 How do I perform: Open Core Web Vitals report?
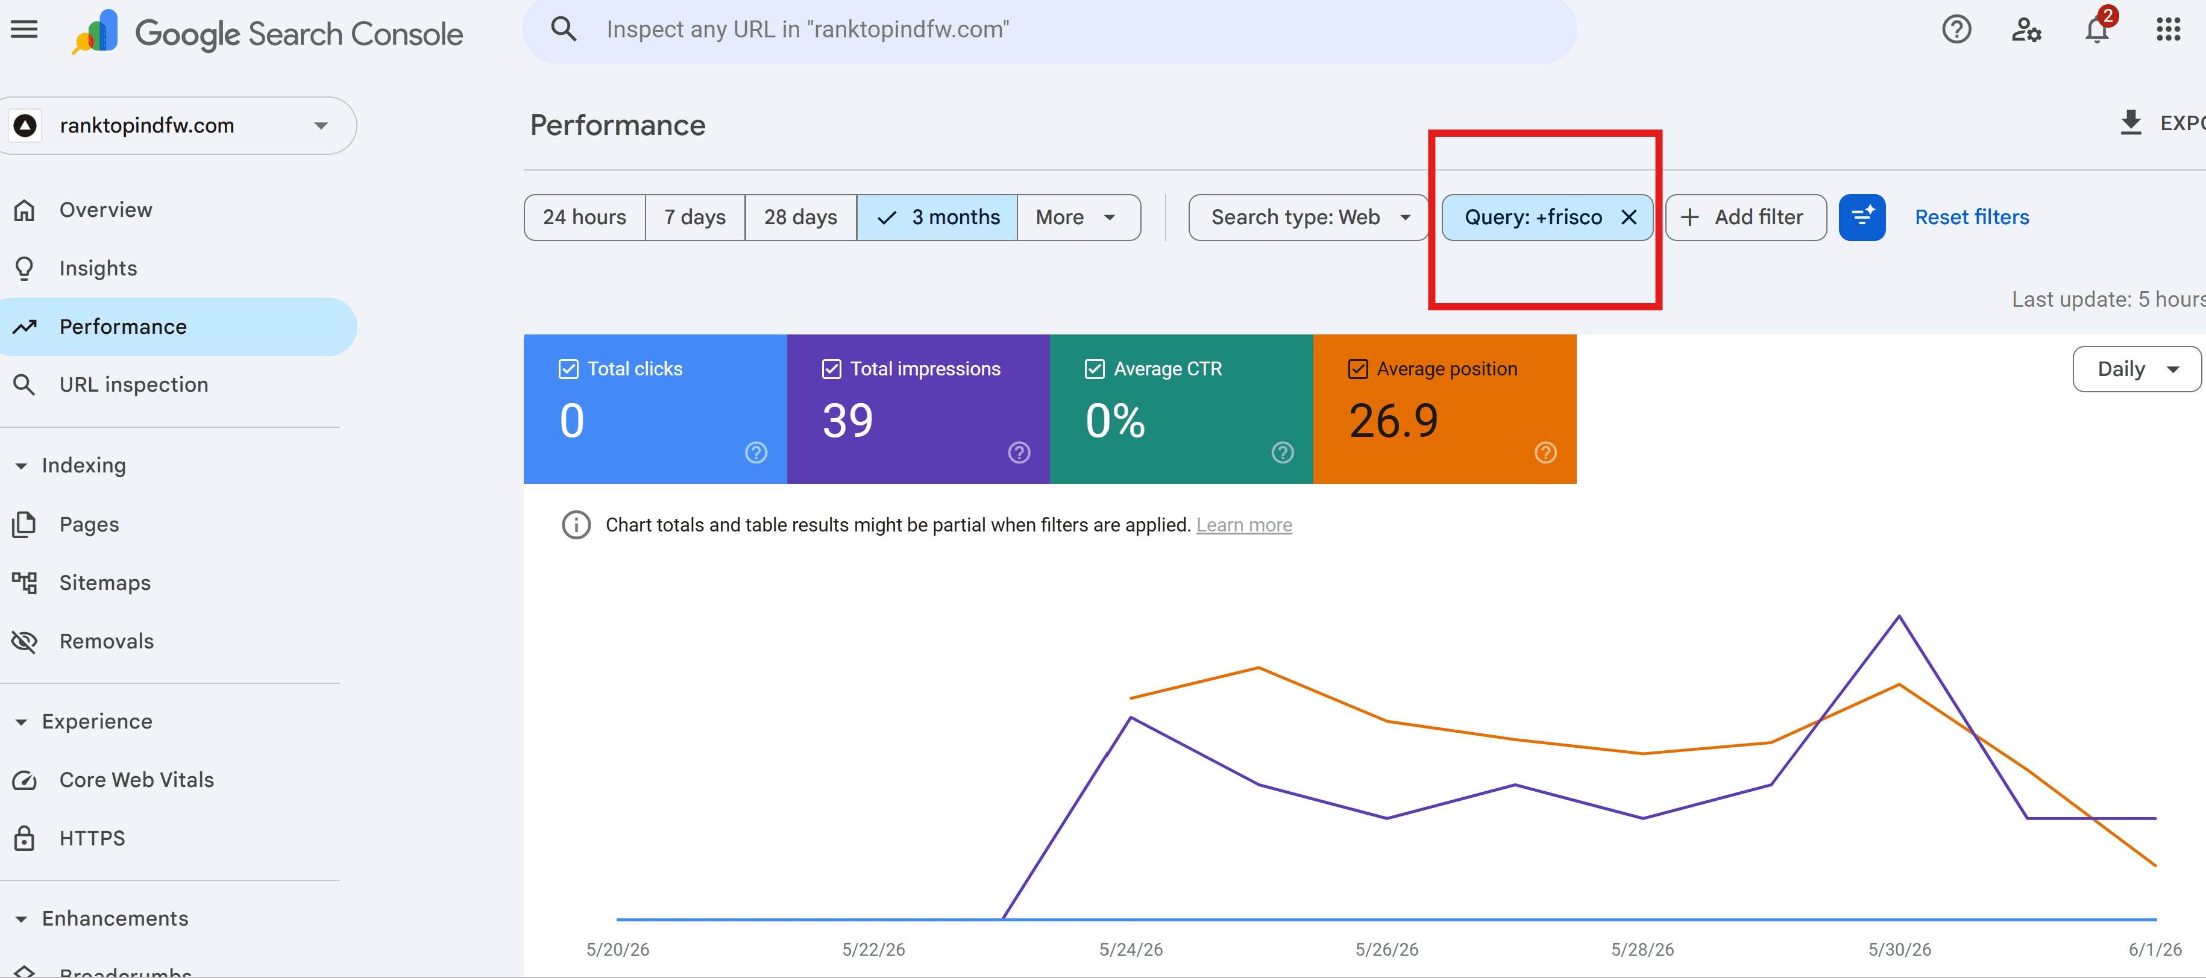[x=178, y=779]
